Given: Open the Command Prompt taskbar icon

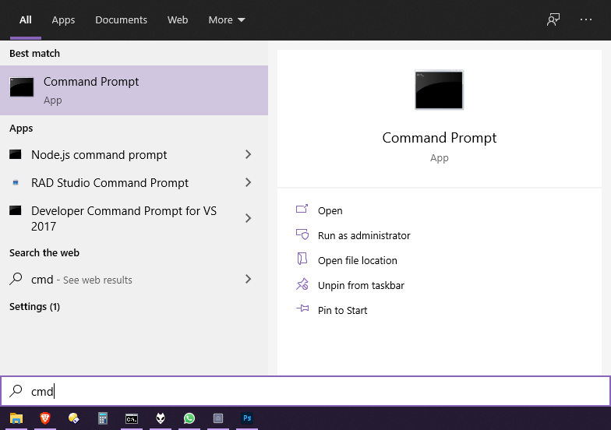Looking at the screenshot, I should pos(132,419).
